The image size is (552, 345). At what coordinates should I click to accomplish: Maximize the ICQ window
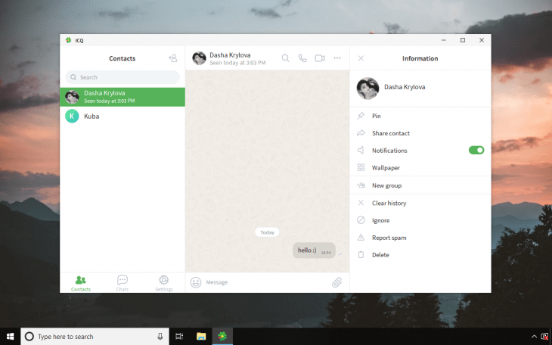pyautogui.click(x=463, y=40)
